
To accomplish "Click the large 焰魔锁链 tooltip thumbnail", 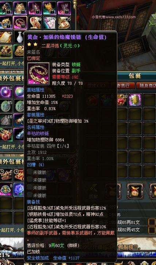I will coord(38,73).
